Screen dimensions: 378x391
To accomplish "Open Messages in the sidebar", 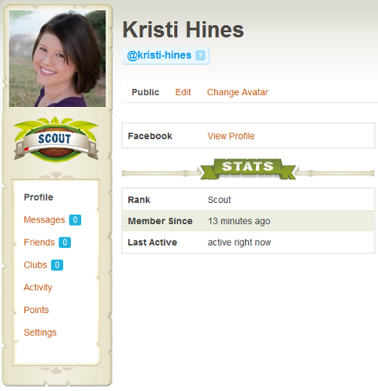I will coord(44,219).
